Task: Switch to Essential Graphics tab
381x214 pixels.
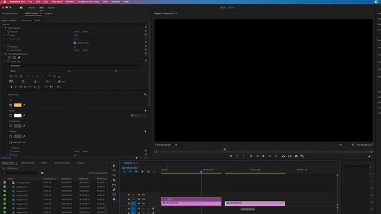Action: 10,14
